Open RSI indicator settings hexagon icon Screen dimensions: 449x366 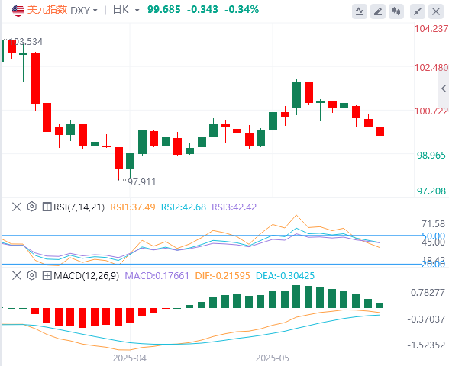(x=32, y=207)
